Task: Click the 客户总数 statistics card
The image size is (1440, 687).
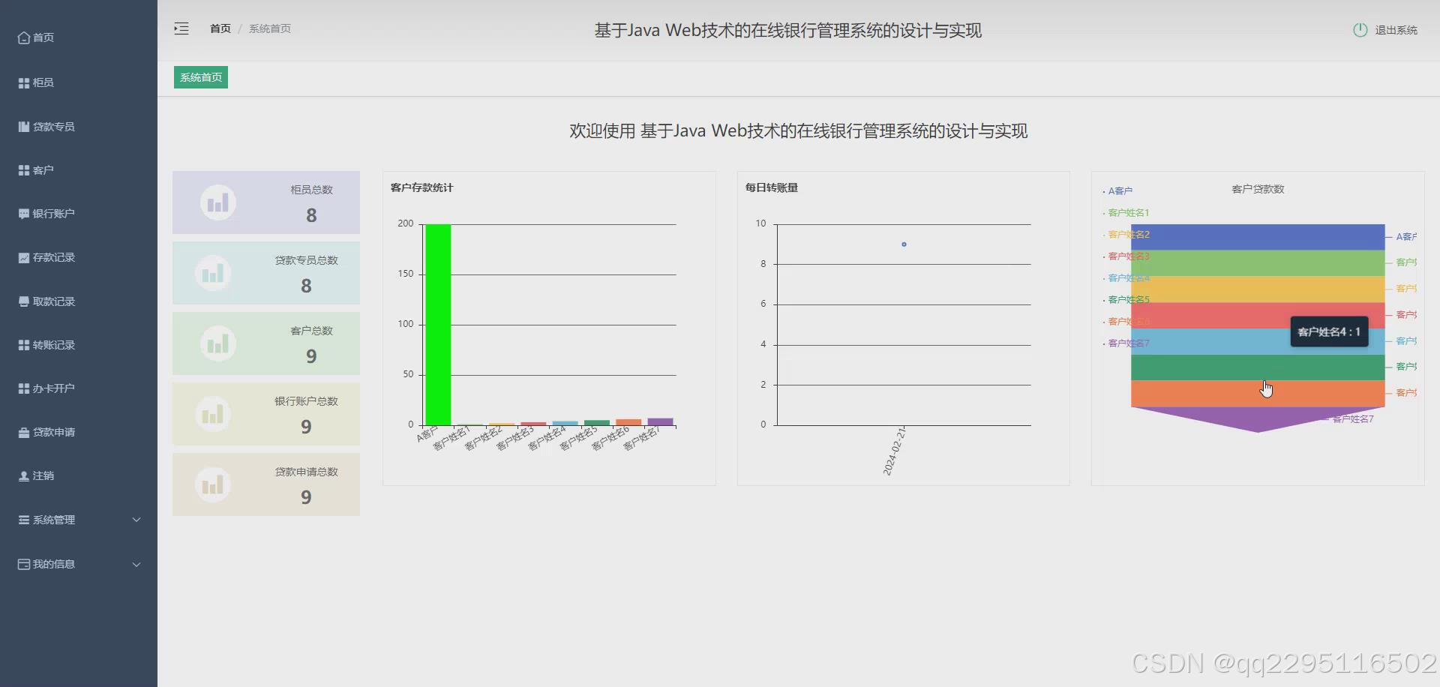Action: tap(266, 343)
